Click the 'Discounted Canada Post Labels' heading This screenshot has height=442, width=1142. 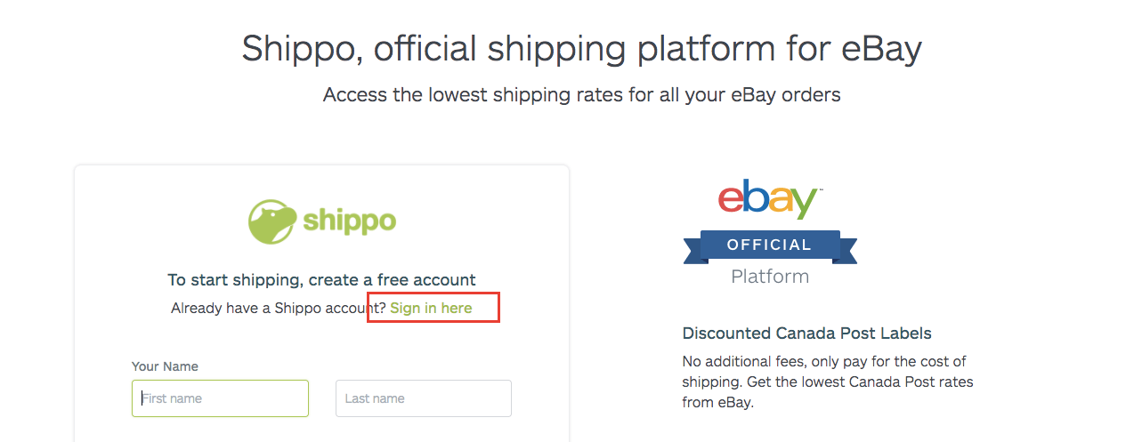806,334
